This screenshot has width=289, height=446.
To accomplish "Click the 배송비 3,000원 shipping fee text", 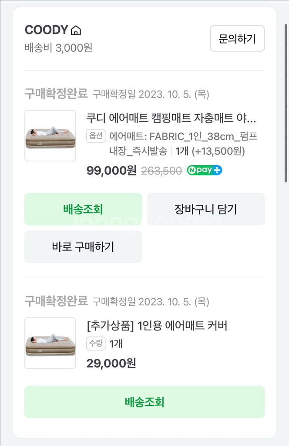I will [58, 47].
